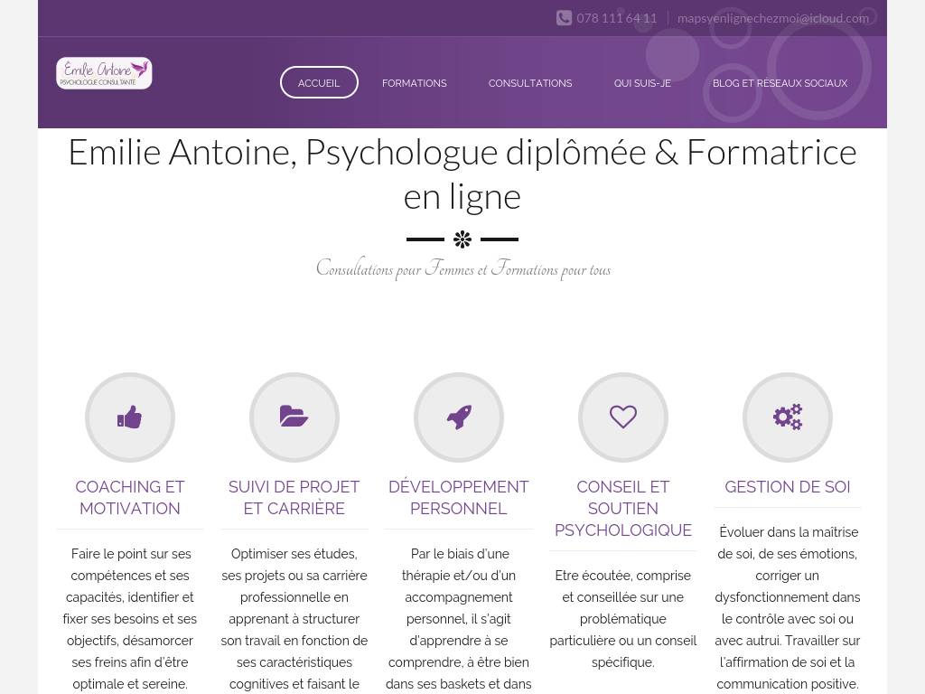
Task: Click the open folder project icon
Action: (294, 417)
